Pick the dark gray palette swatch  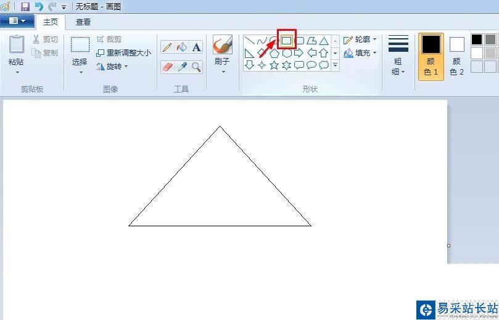click(490, 39)
